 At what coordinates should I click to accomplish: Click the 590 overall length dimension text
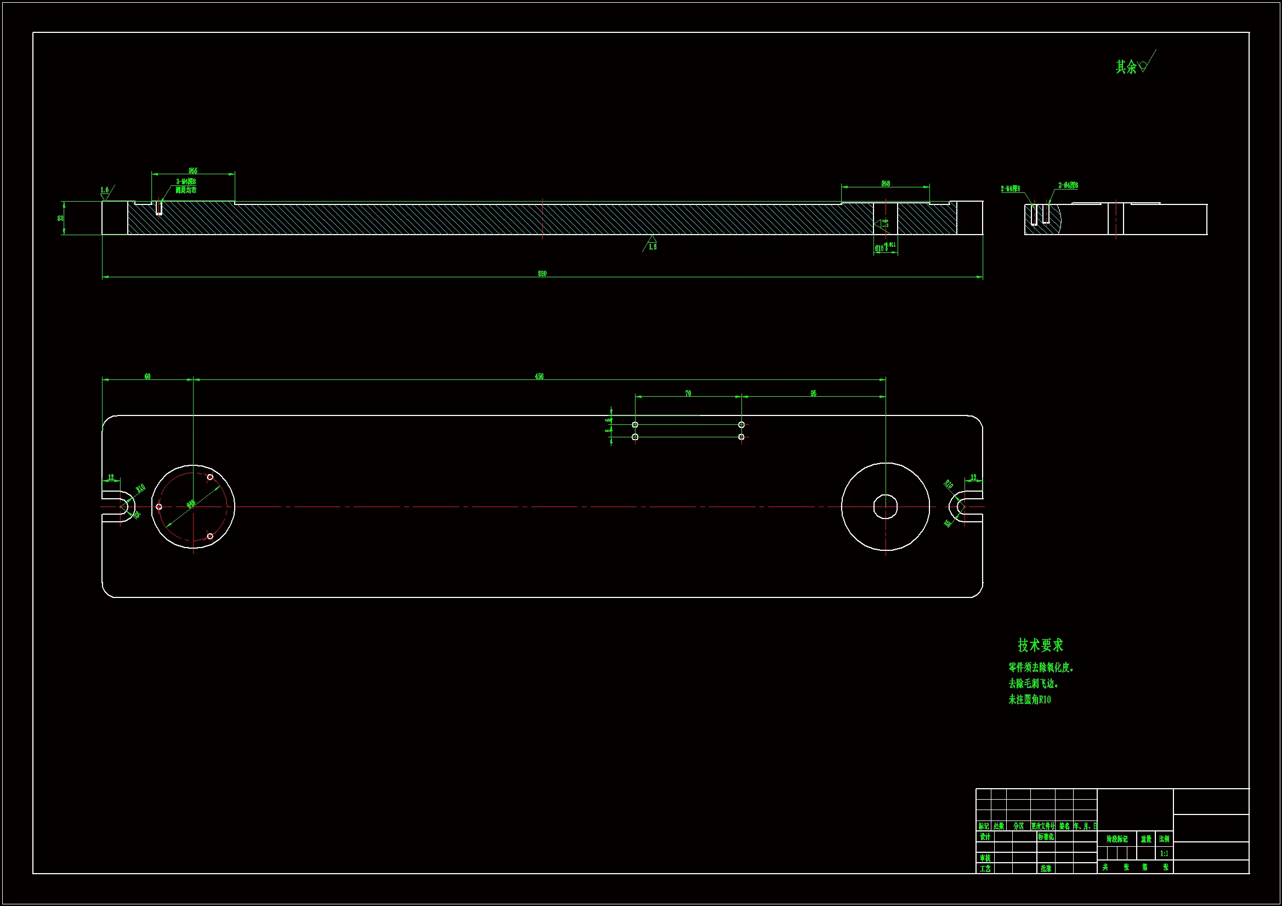coord(542,273)
